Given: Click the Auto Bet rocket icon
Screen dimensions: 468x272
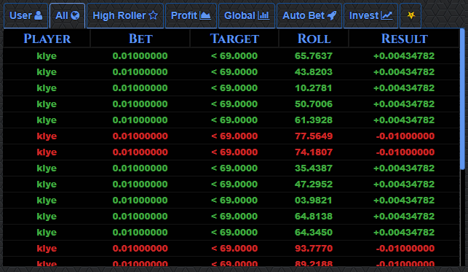Looking at the screenshot, I should point(332,15).
